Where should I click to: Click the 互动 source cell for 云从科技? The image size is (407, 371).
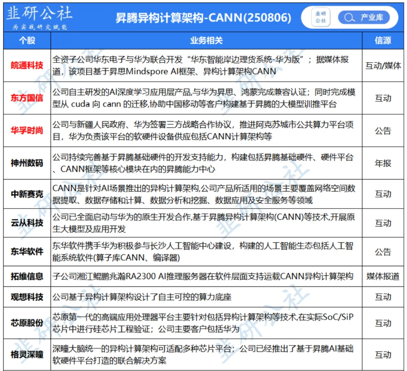383,223
